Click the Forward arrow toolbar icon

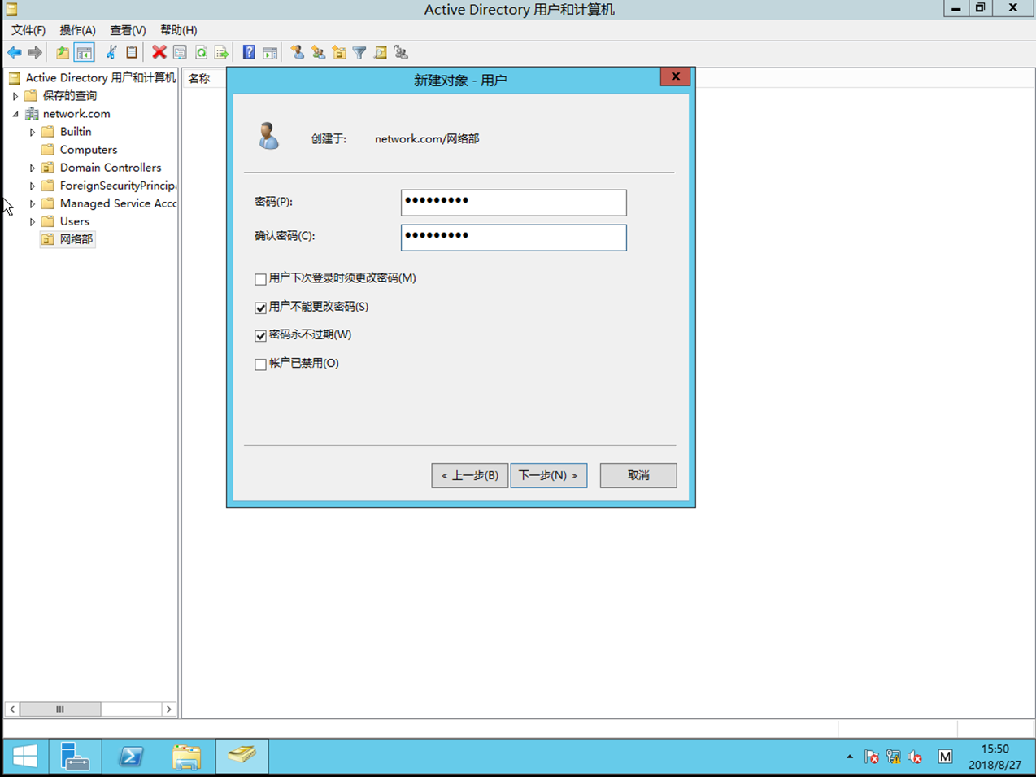[x=34, y=53]
